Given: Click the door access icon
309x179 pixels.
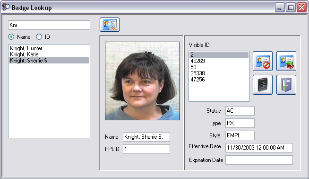Looking at the screenshot, I should click(286, 85).
